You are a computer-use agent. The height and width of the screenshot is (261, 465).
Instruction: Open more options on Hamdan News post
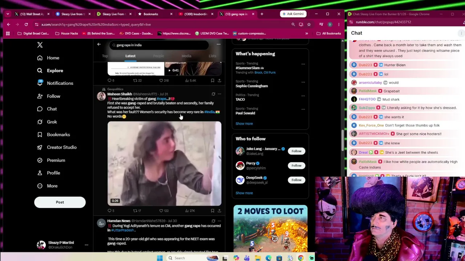pyautogui.click(x=219, y=221)
